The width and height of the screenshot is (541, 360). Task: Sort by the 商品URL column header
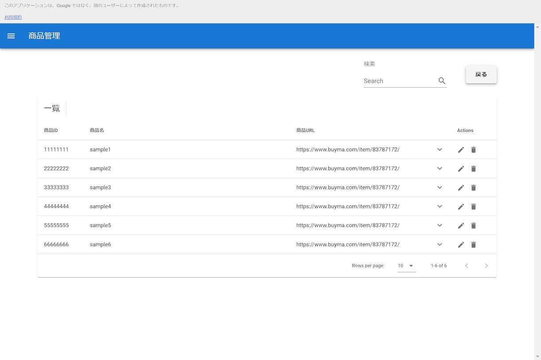(x=306, y=131)
